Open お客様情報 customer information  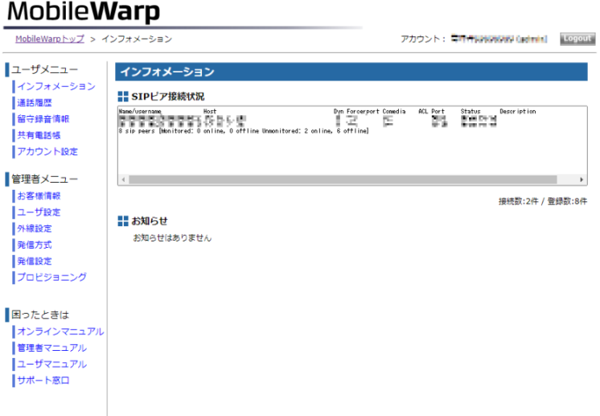(x=39, y=196)
